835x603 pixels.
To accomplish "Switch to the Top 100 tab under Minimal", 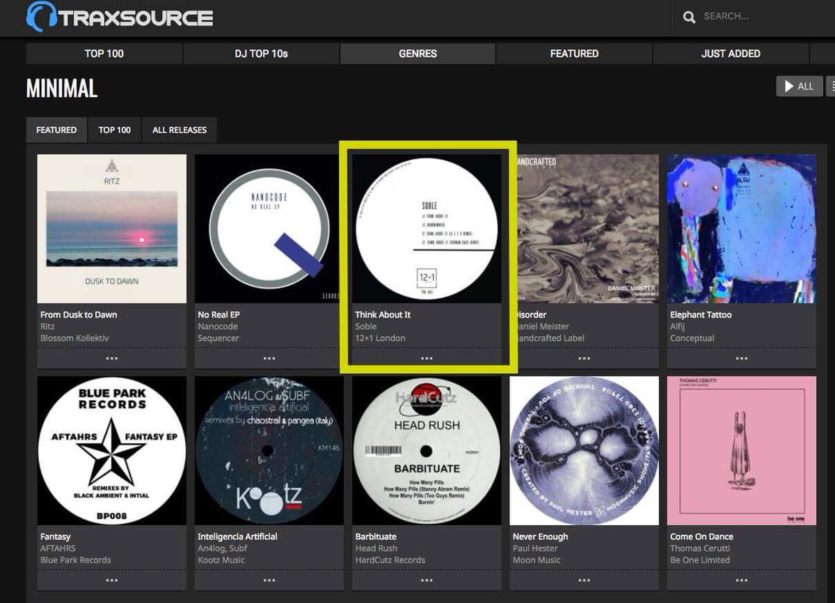I will coord(115,130).
